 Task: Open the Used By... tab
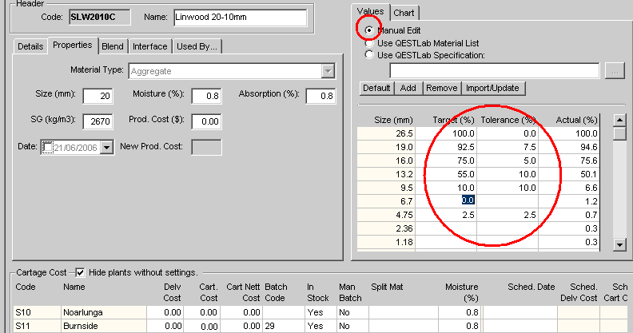(x=197, y=46)
